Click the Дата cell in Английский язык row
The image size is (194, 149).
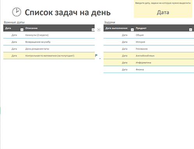pos(125,56)
